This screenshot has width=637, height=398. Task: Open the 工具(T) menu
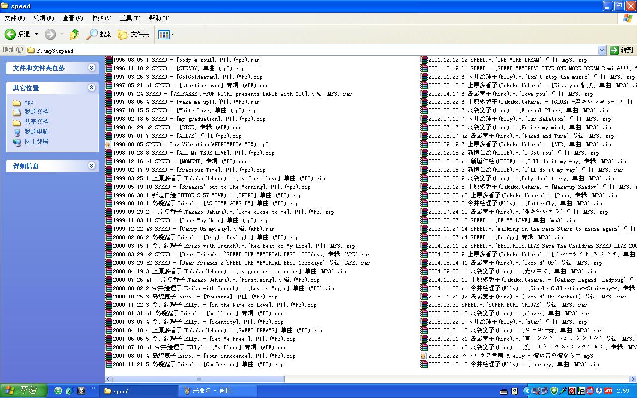(x=130, y=18)
